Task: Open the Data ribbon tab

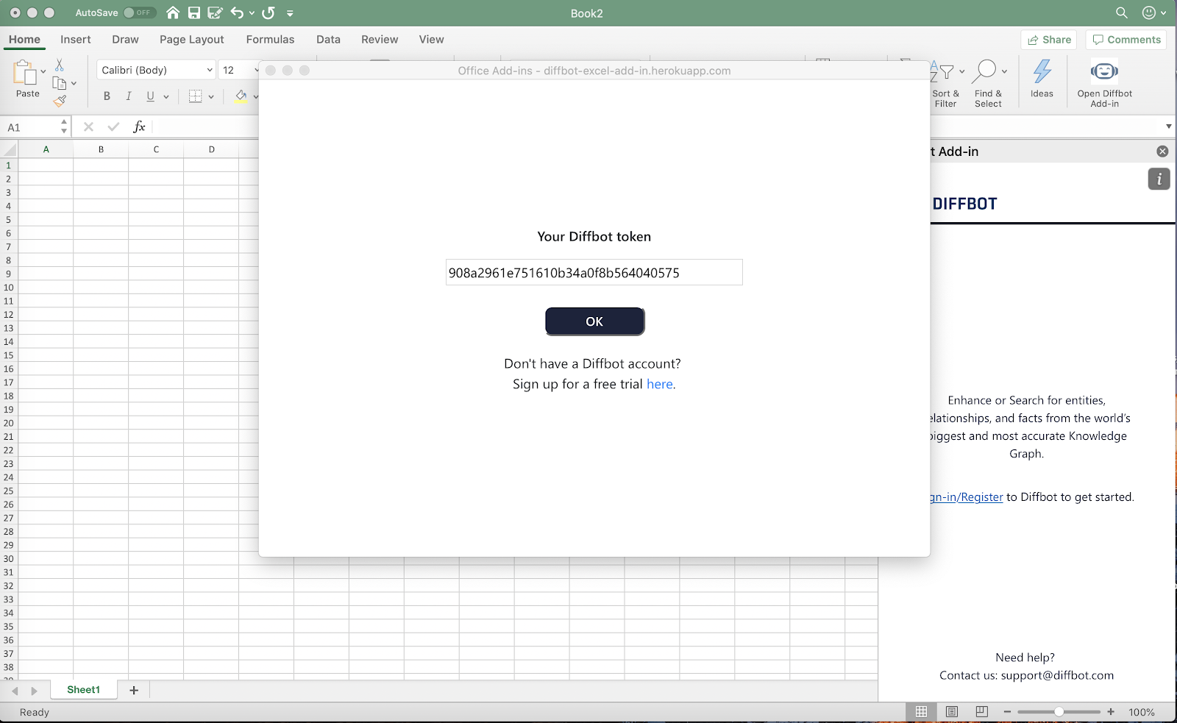Action: pyautogui.click(x=328, y=40)
